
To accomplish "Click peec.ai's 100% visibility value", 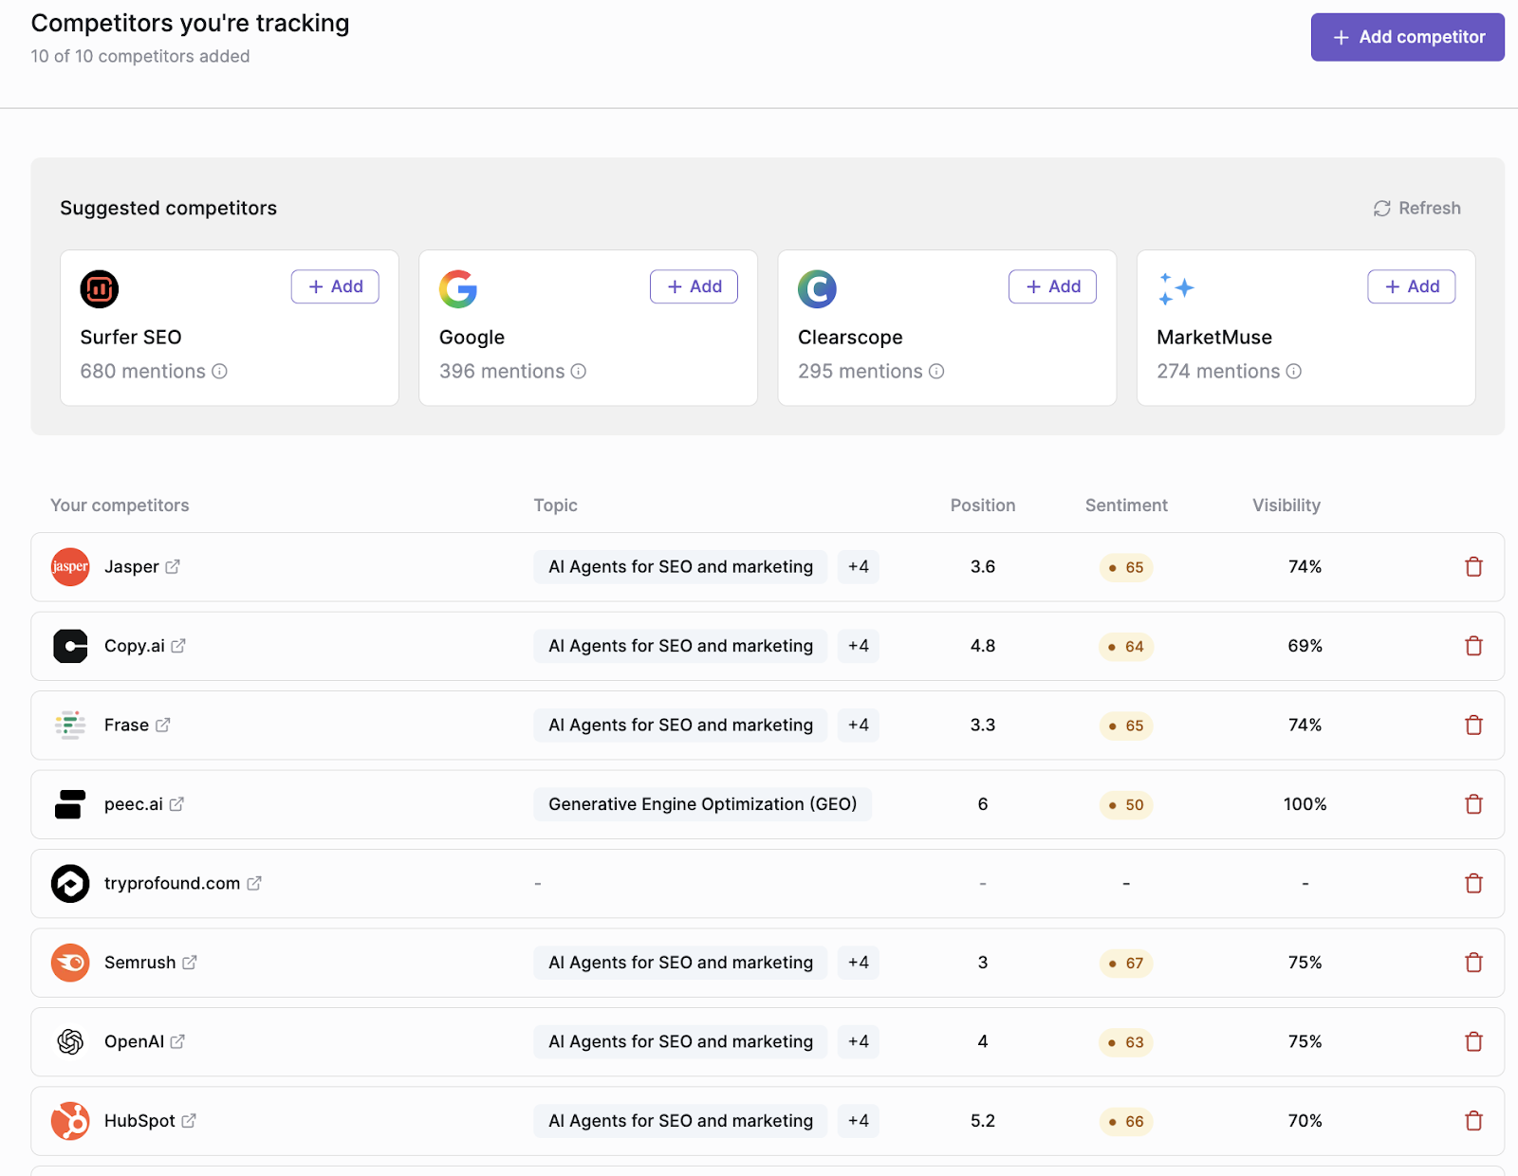I will click(x=1305, y=804).
